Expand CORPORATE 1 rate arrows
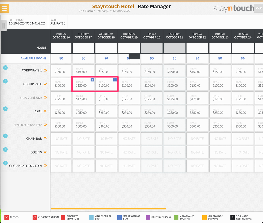The image size is (263, 223). 45,70
